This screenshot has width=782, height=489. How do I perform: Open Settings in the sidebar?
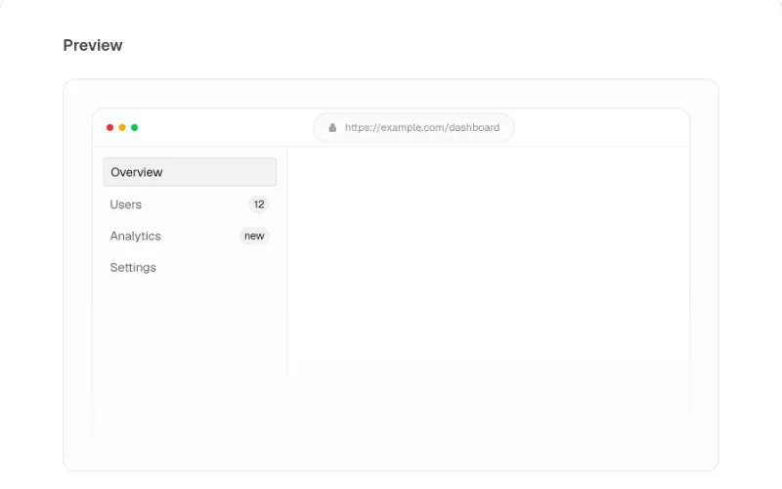[x=190, y=267]
